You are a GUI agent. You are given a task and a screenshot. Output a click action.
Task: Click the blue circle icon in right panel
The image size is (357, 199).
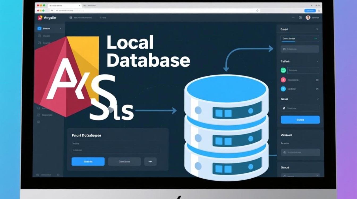click(x=283, y=89)
